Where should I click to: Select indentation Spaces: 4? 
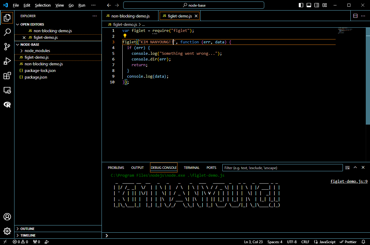(275, 242)
